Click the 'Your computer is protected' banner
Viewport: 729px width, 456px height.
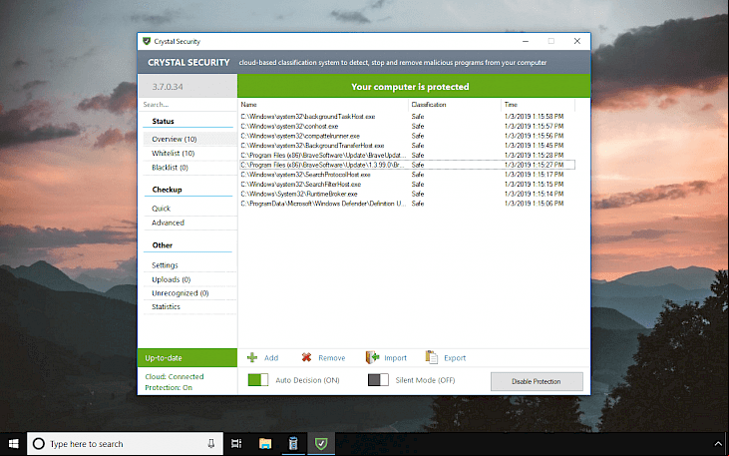[414, 87]
